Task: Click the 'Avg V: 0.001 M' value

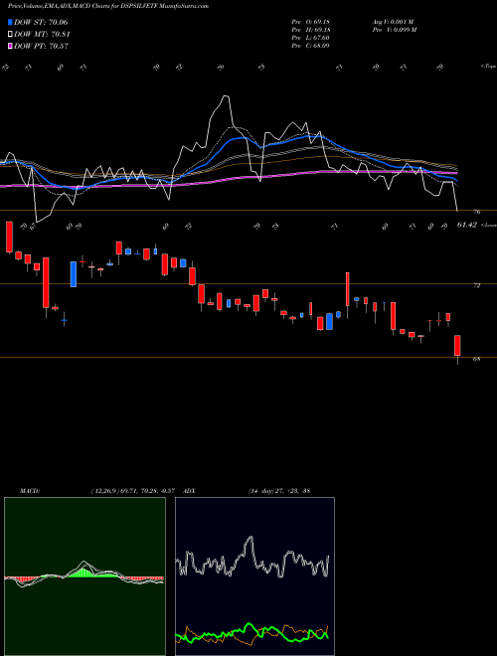Action: (394, 22)
